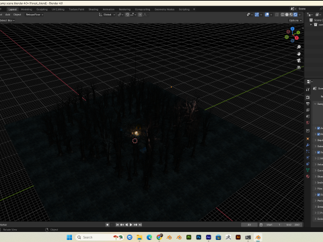323x242 pixels.
Task: Open the viewport shading options dropdown
Action: [x=300, y=15]
